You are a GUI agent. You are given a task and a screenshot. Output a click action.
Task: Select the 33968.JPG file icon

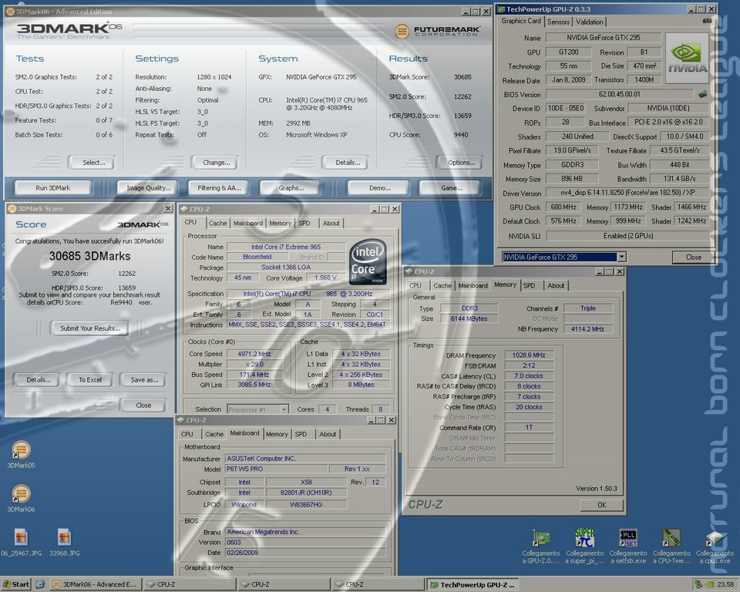(x=64, y=538)
